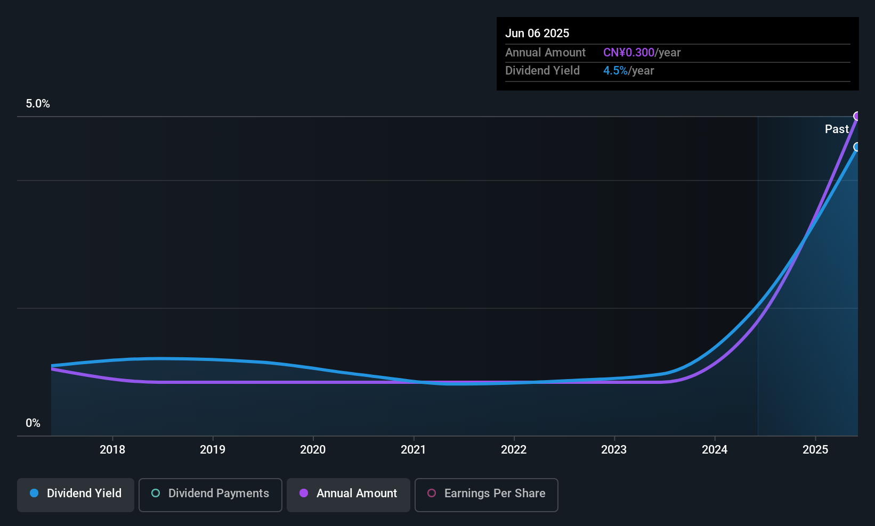
Task: Select the purple Annual Amount legend dot
Action: click(x=304, y=494)
